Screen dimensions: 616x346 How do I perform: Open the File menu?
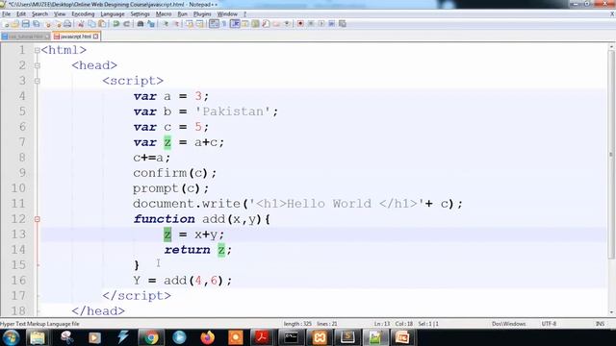7,13
